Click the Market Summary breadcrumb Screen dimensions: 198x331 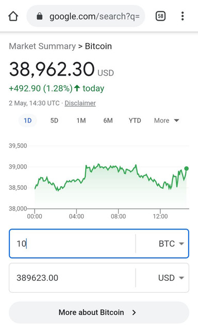(x=42, y=46)
